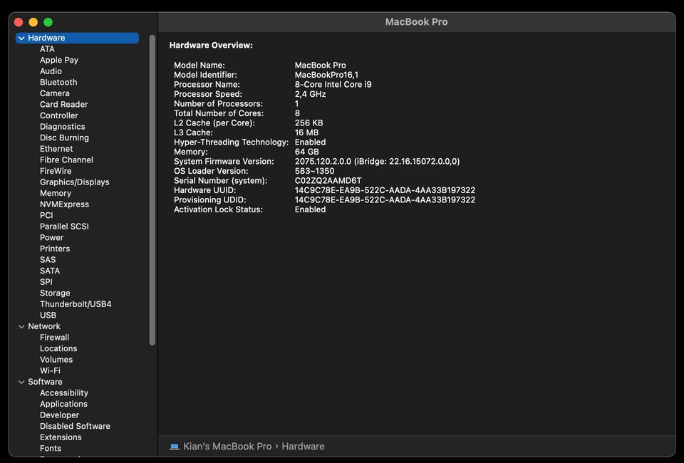Select the Network section header
The height and width of the screenshot is (463, 684).
click(x=44, y=326)
